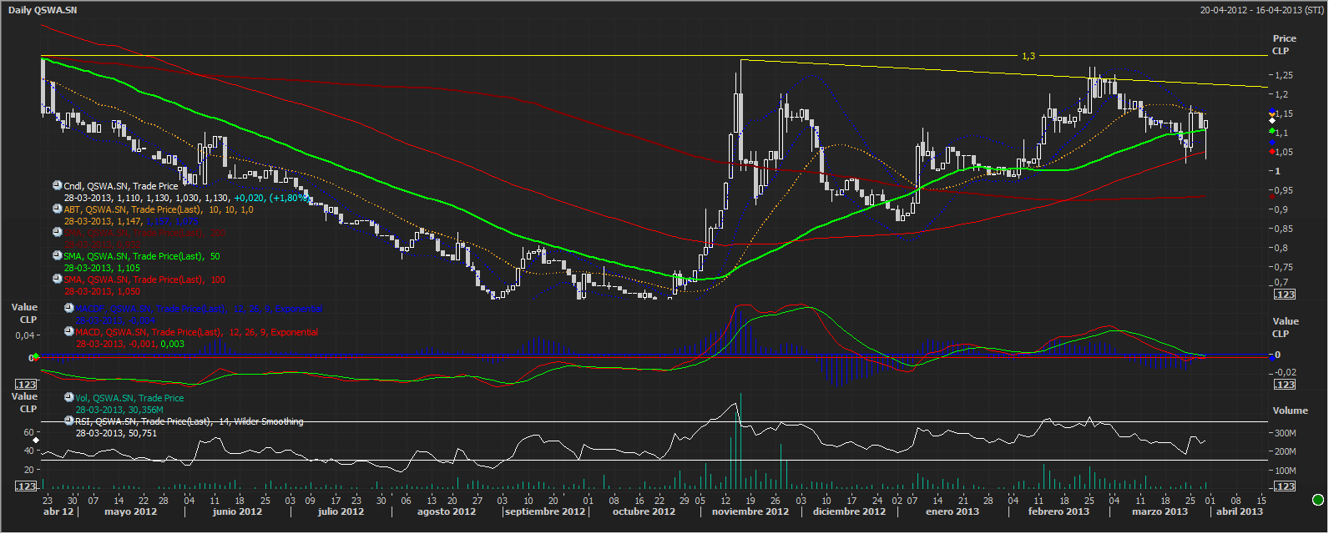Click the date range label at top right

click(1261, 10)
